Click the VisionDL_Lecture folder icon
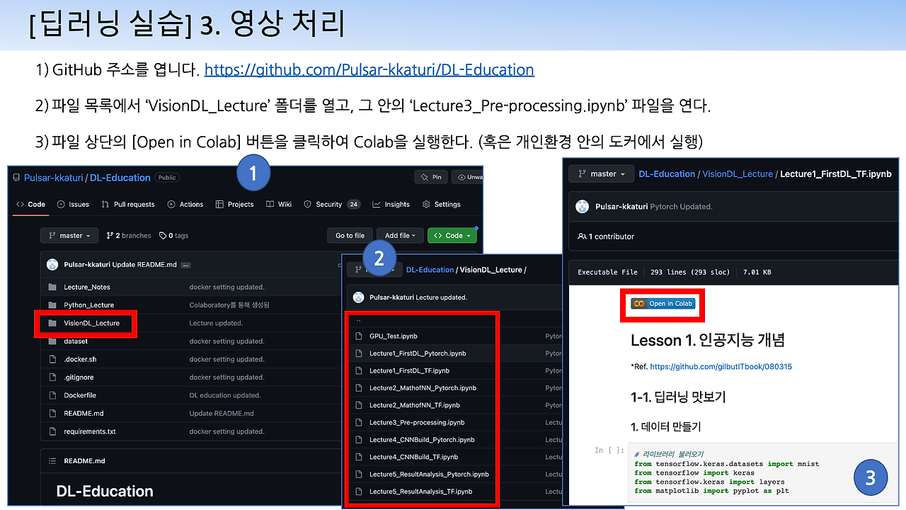Viewport: 906px width, 510px height. pyautogui.click(x=53, y=323)
